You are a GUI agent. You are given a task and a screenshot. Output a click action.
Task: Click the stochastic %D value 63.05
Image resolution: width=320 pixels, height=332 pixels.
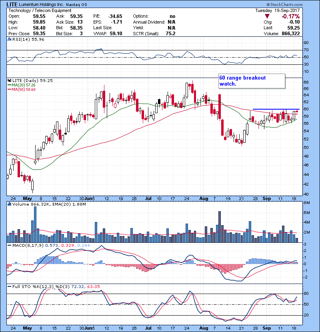pyautogui.click(x=93, y=287)
